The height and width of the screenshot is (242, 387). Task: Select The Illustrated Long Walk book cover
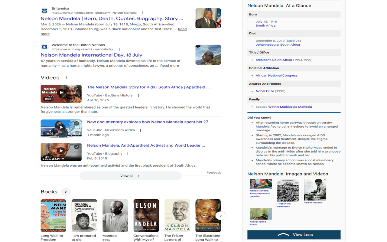click(x=208, y=216)
